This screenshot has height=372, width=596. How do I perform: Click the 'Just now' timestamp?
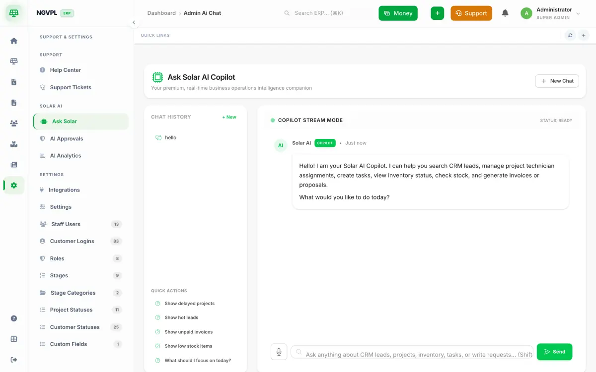click(x=356, y=143)
